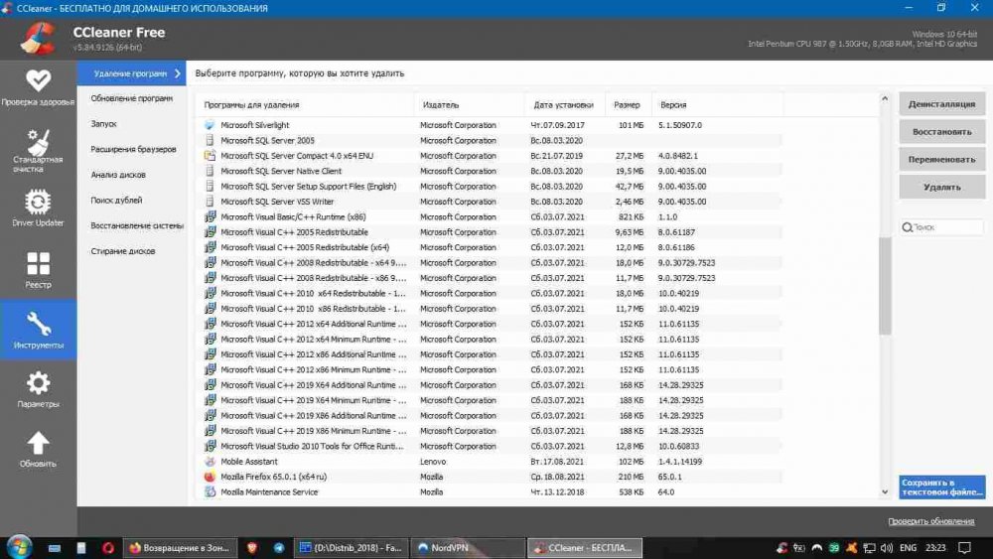The width and height of the screenshot is (993, 559).
Task: Select Mozilla Firefox 65.0.1 in program list
Action: point(273,477)
